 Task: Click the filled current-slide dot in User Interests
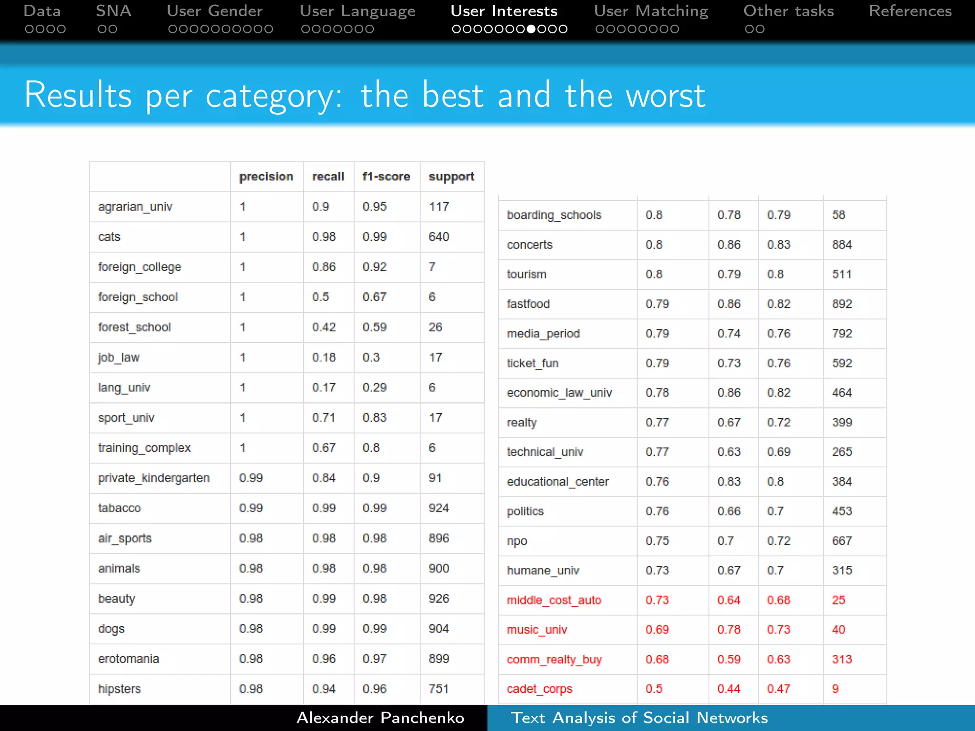pos(531,29)
